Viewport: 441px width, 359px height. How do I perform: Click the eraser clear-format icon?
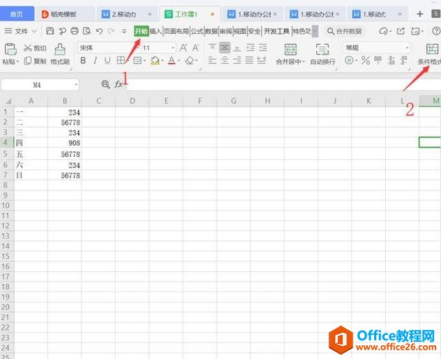(190, 60)
